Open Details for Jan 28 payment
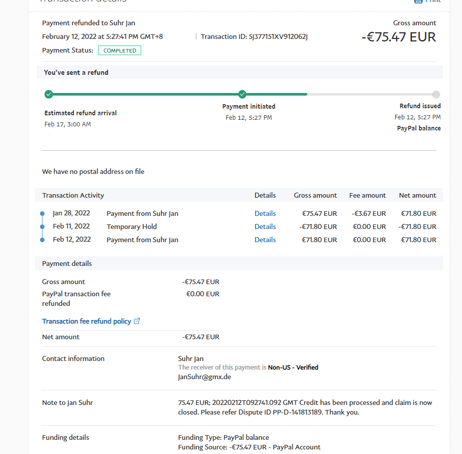The height and width of the screenshot is (454, 462). click(265, 213)
